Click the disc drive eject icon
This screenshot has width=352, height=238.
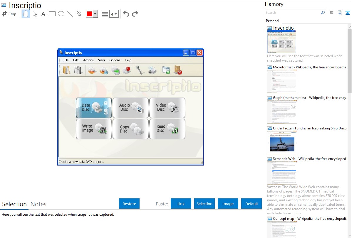coord(152,70)
